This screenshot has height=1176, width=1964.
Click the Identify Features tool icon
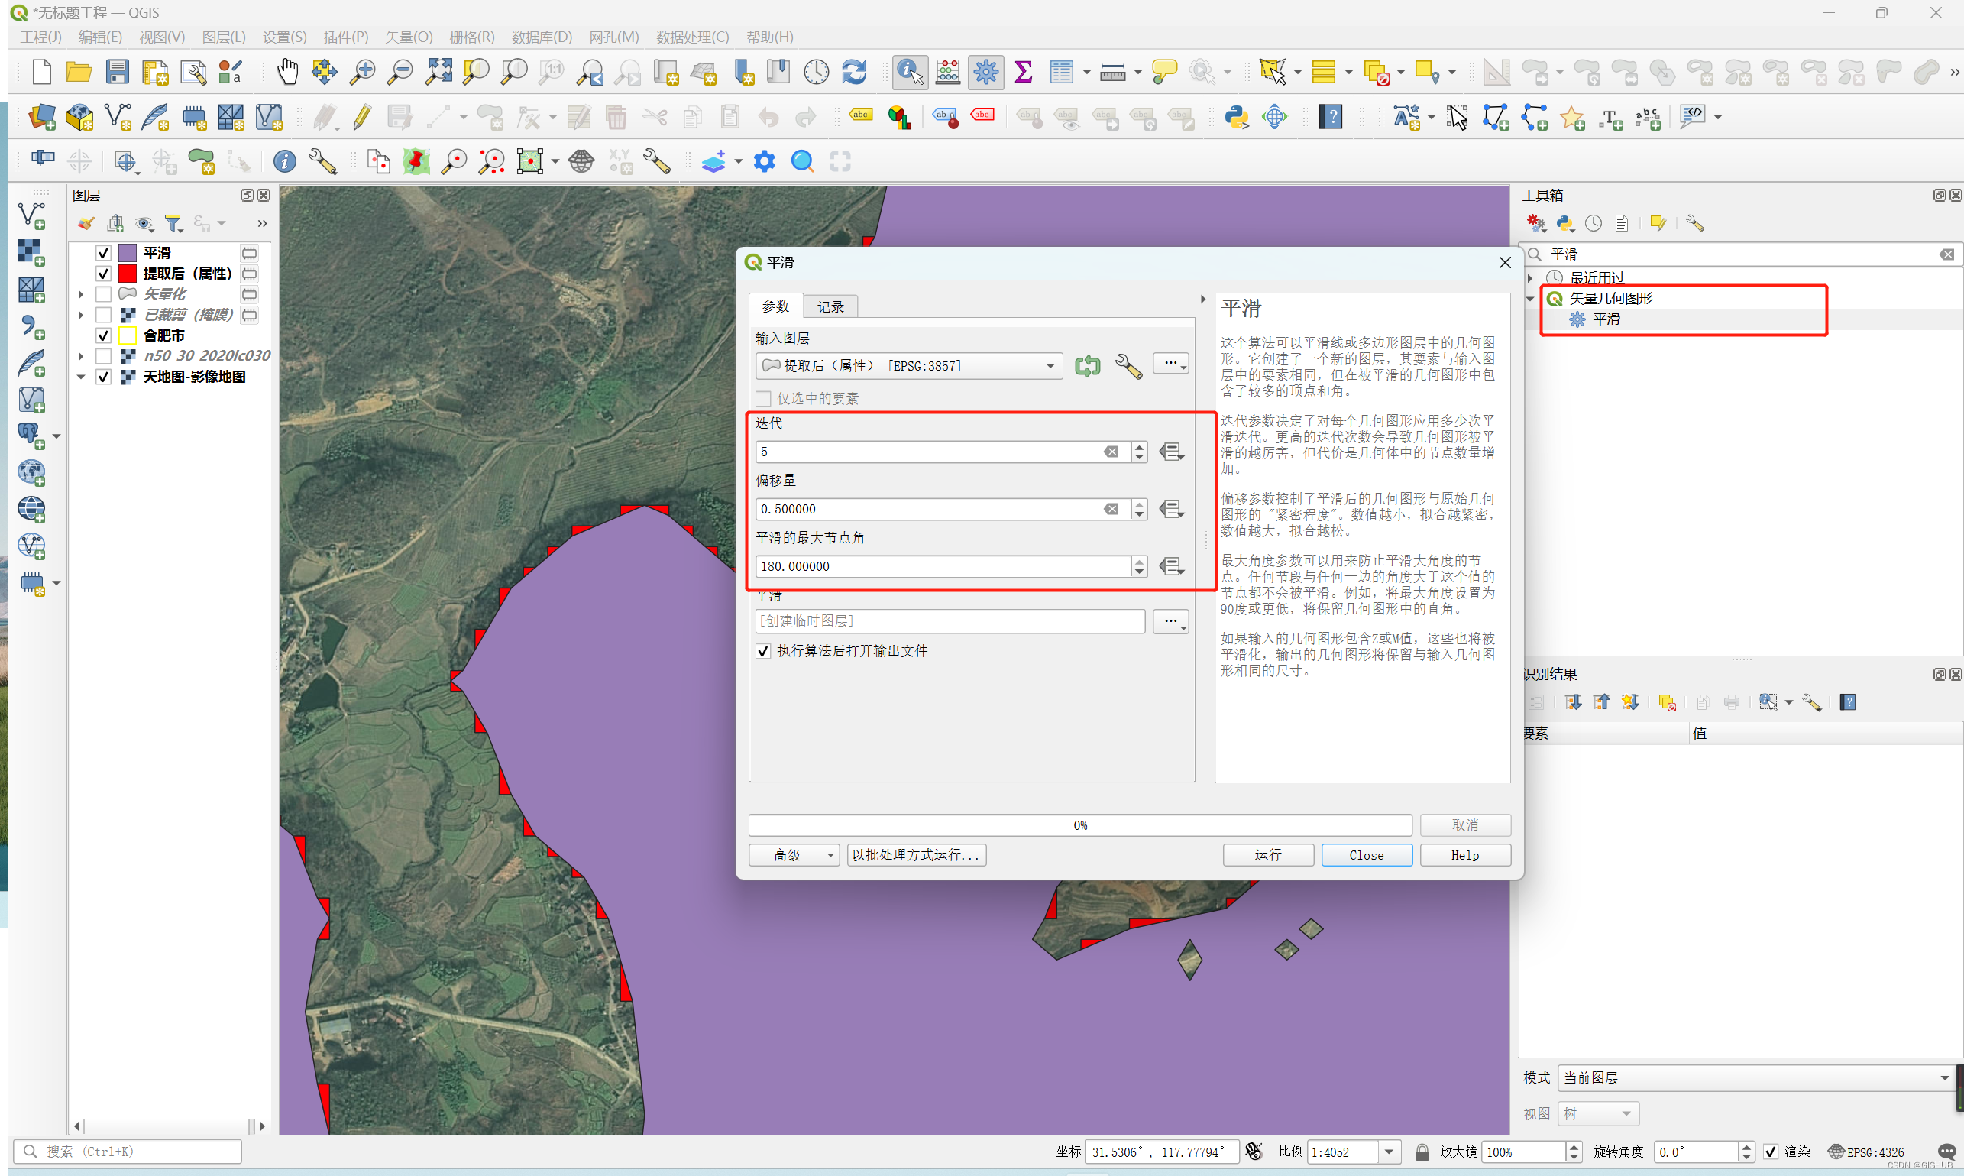pyautogui.click(x=910, y=72)
